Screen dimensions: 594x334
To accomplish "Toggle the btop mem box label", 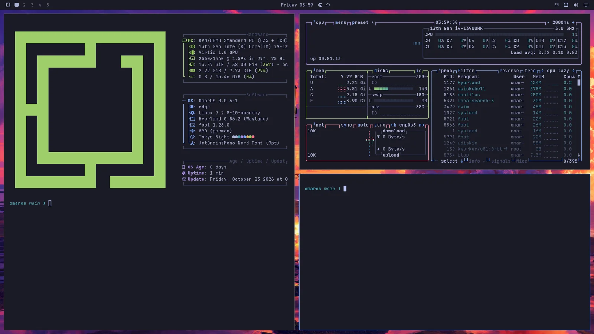I will [x=319, y=71].
